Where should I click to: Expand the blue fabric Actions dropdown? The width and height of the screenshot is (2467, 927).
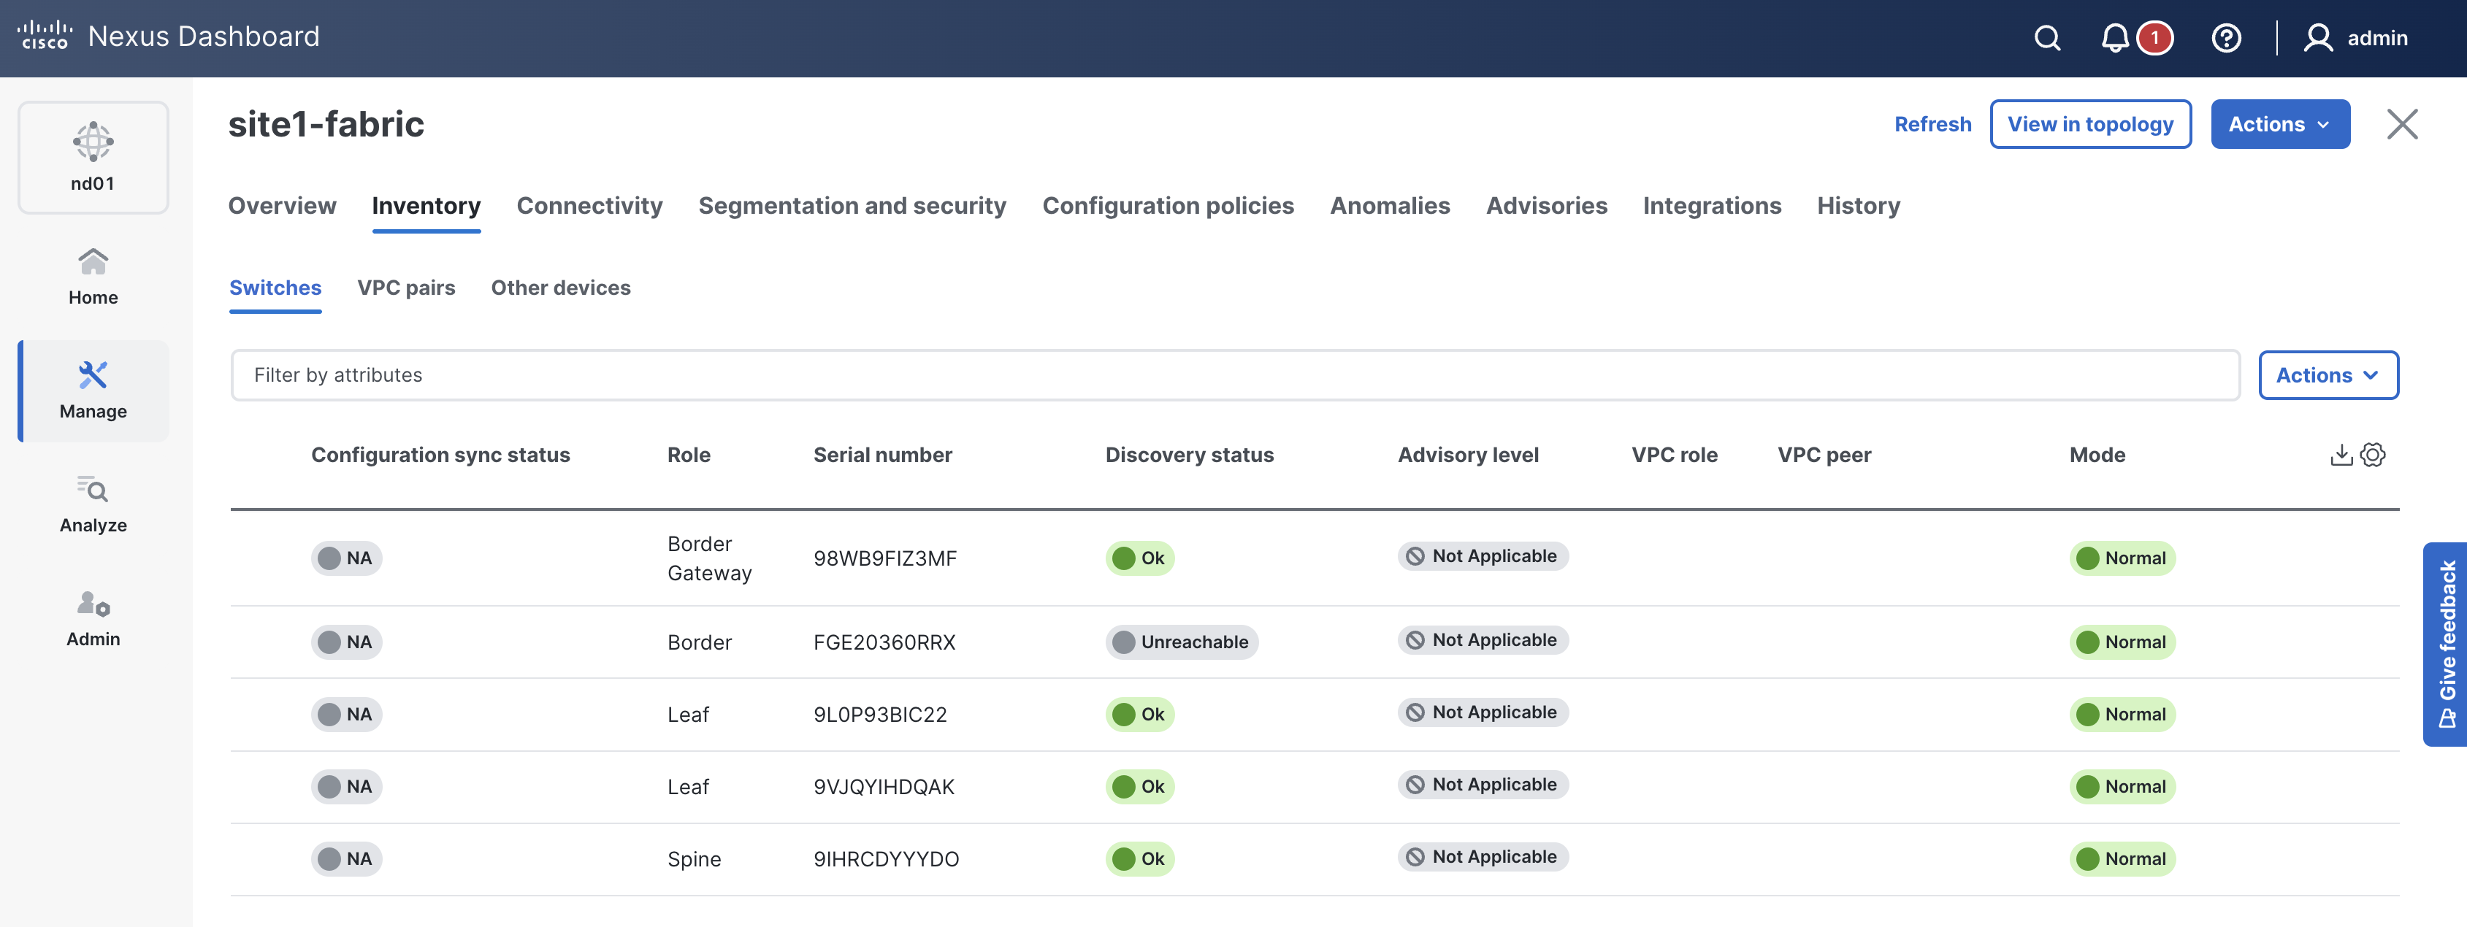tap(2279, 125)
